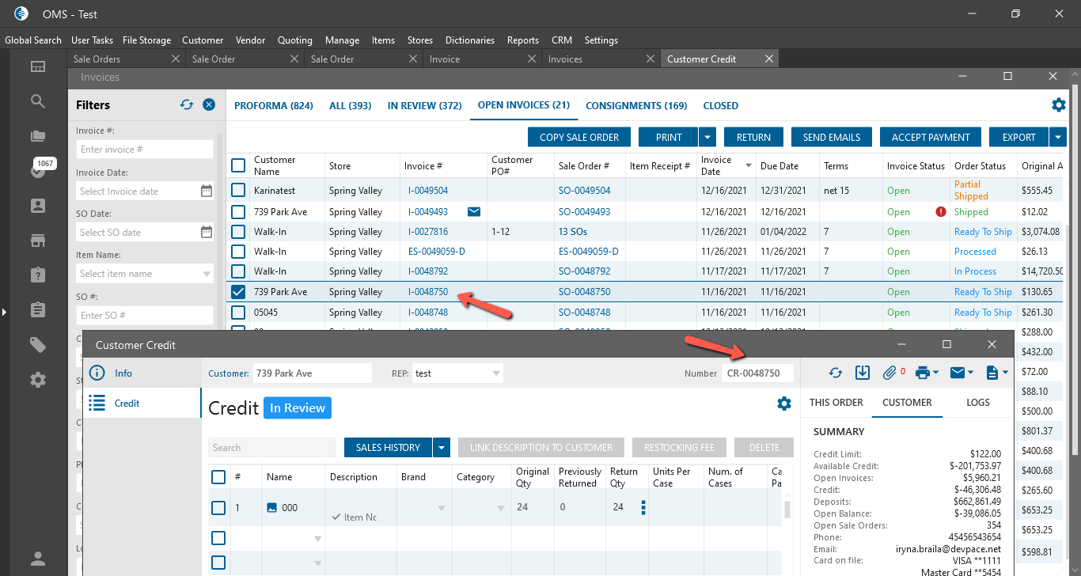The width and height of the screenshot is (1081, 576).
Task: Open the store icon in left sidebar
Action: 38,240
